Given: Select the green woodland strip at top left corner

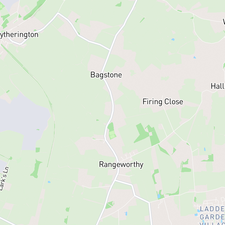Looking at the screenshot, I should [34, 10].
